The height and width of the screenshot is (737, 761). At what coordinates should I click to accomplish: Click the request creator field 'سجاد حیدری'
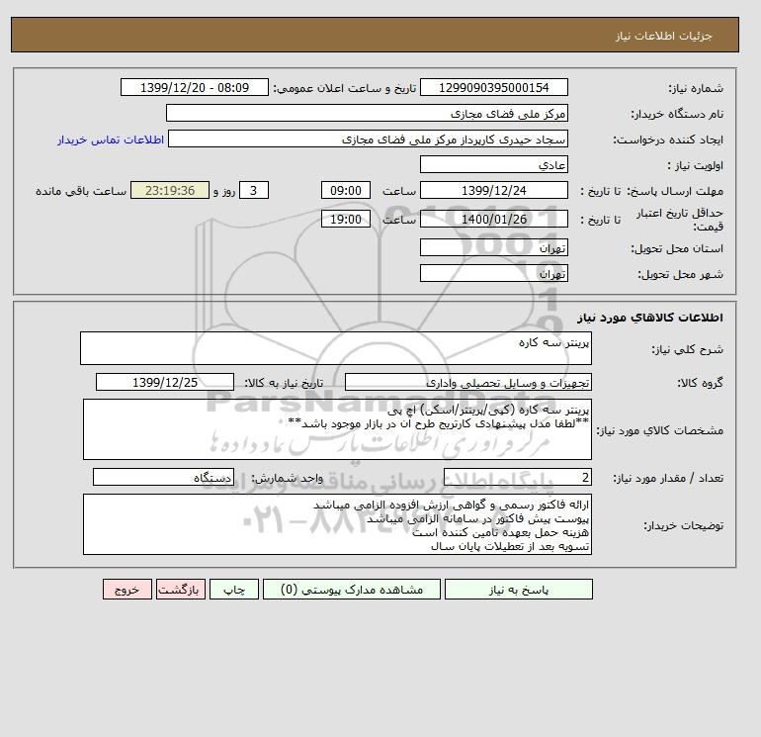(368, 138)
